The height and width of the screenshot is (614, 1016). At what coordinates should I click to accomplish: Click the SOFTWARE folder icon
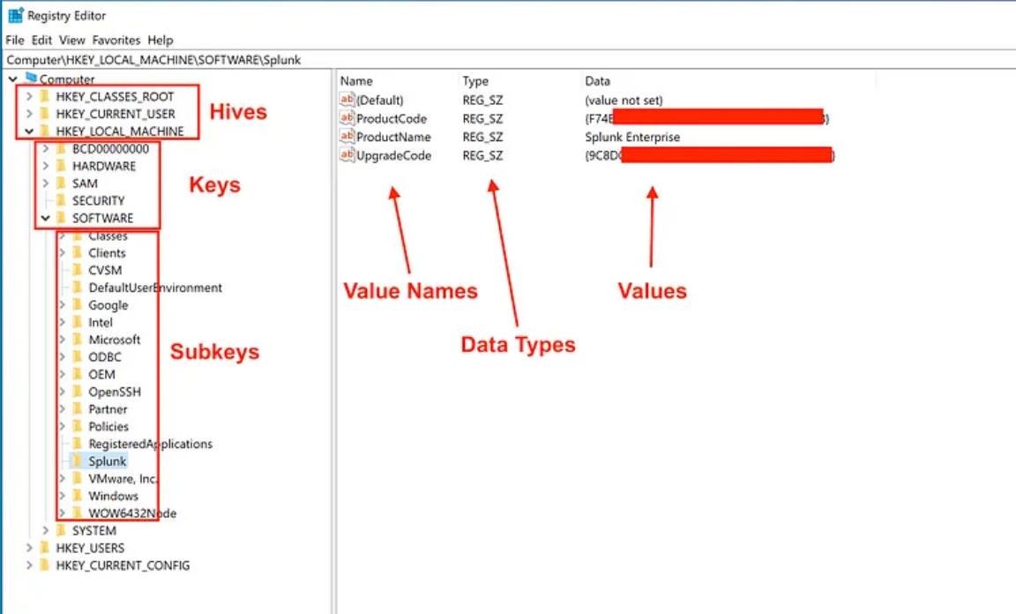point(62,218)
